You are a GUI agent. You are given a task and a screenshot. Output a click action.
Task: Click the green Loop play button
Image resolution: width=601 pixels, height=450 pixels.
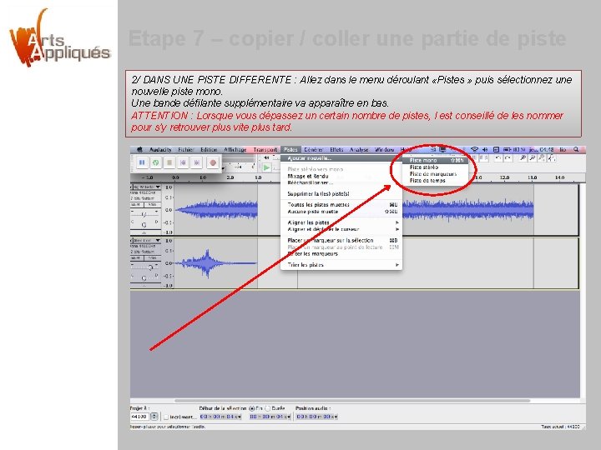click(155, 162)
